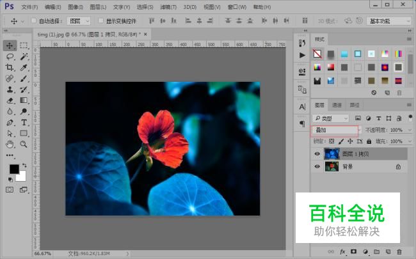Select the Brush tool
416x259 pixels.
pyautogui.click(x=24, y=79)
